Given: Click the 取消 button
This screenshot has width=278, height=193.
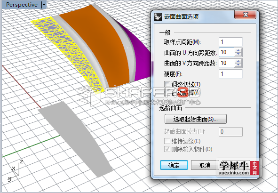Looking at the screenshot, I should click(x=205, y=165).
